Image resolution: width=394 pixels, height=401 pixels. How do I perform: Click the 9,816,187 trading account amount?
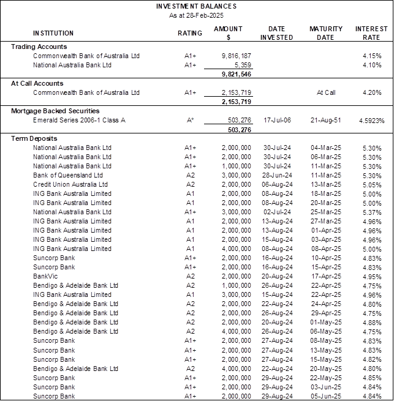pos(237,56)
